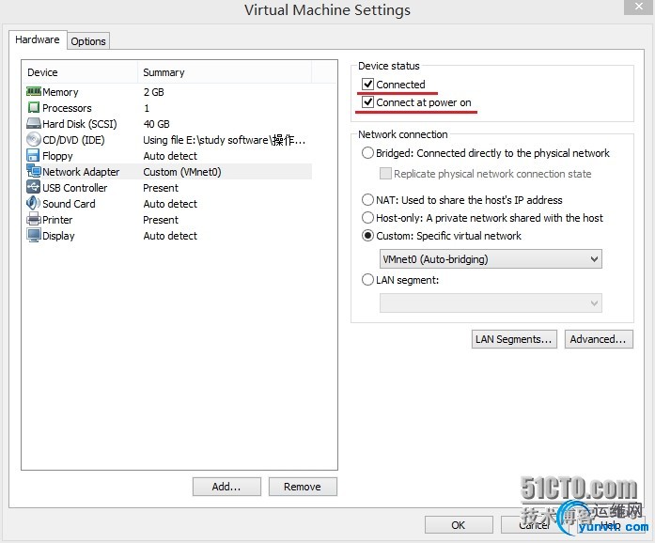
Task: Confirm settings with the OK button
Action: click(x=459, y=525)
